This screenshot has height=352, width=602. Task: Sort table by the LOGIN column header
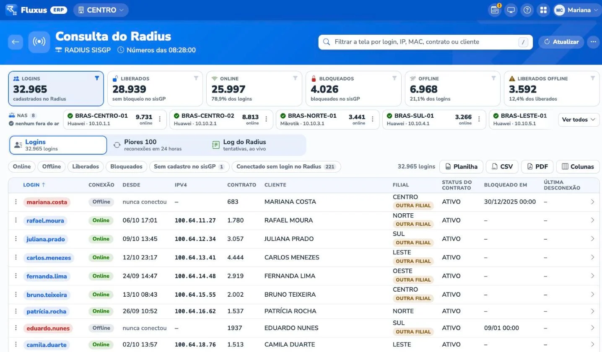(x=34, y=185)
